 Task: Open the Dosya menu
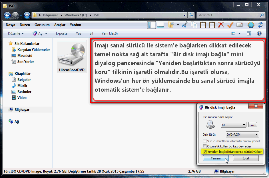(x=11, y=25)
